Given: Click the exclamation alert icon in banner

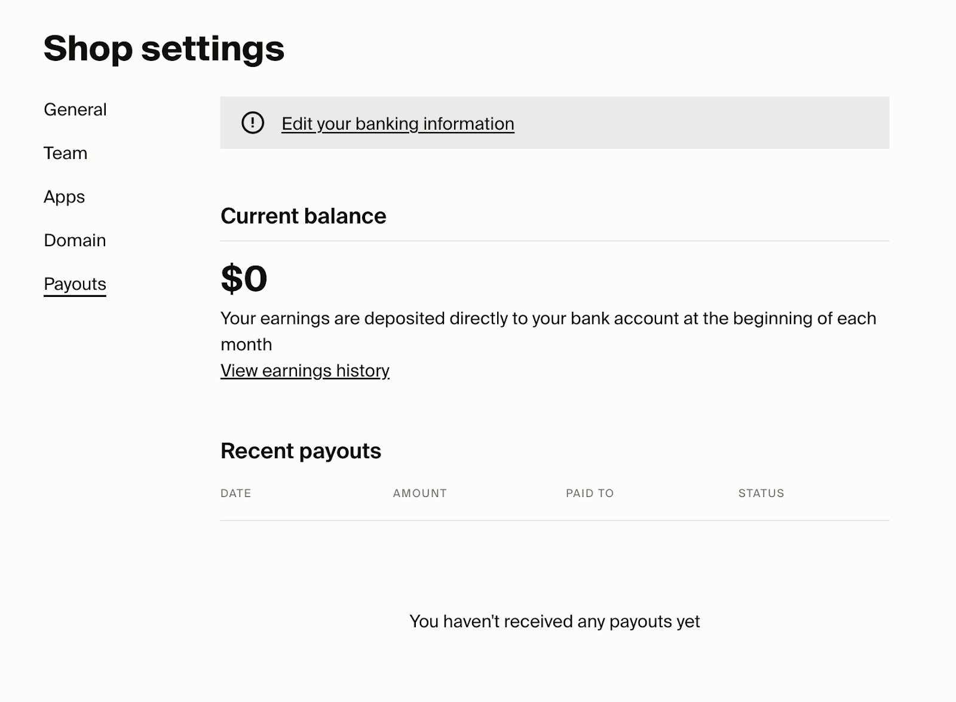Looking at the screenshot, I should point(253,123).
